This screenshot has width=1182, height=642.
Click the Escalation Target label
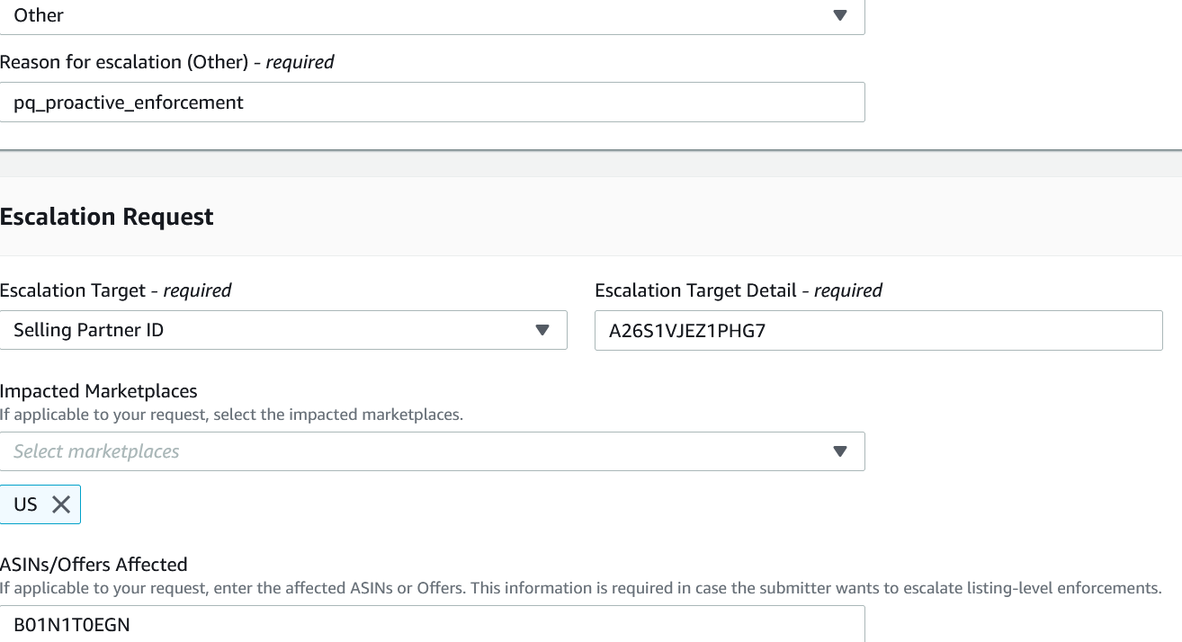point(115,290)
